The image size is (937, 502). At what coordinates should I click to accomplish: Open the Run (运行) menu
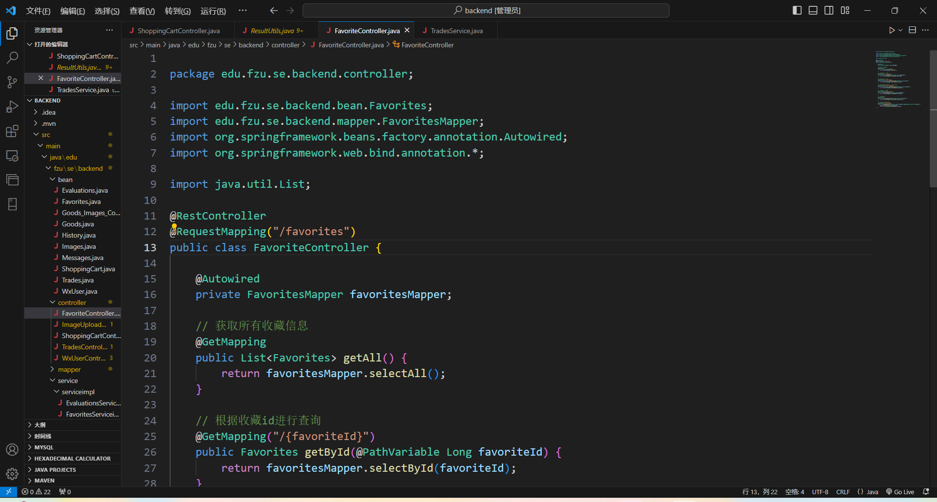(213, 11)
